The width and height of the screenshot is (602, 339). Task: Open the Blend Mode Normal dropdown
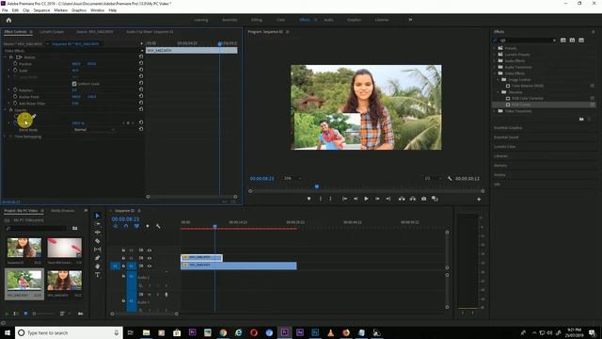[94, 130]
